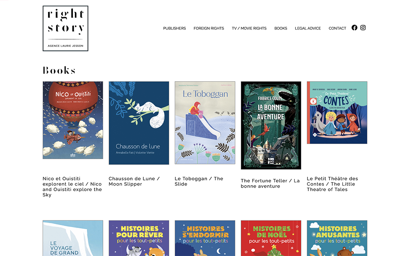Select Histoires de Noël book cover
This screenshot has height=256, width=410.
[271, 238]
